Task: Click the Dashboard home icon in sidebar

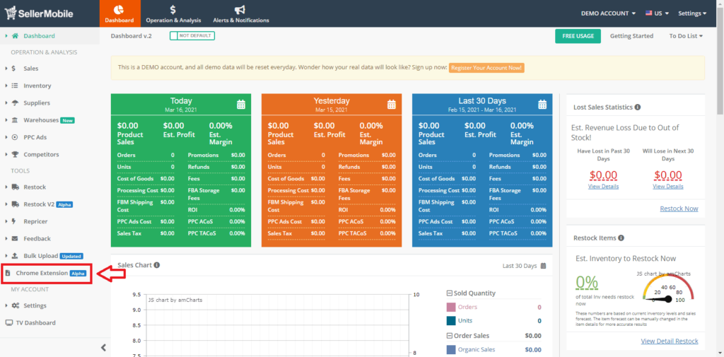Action: pos(16,35)
